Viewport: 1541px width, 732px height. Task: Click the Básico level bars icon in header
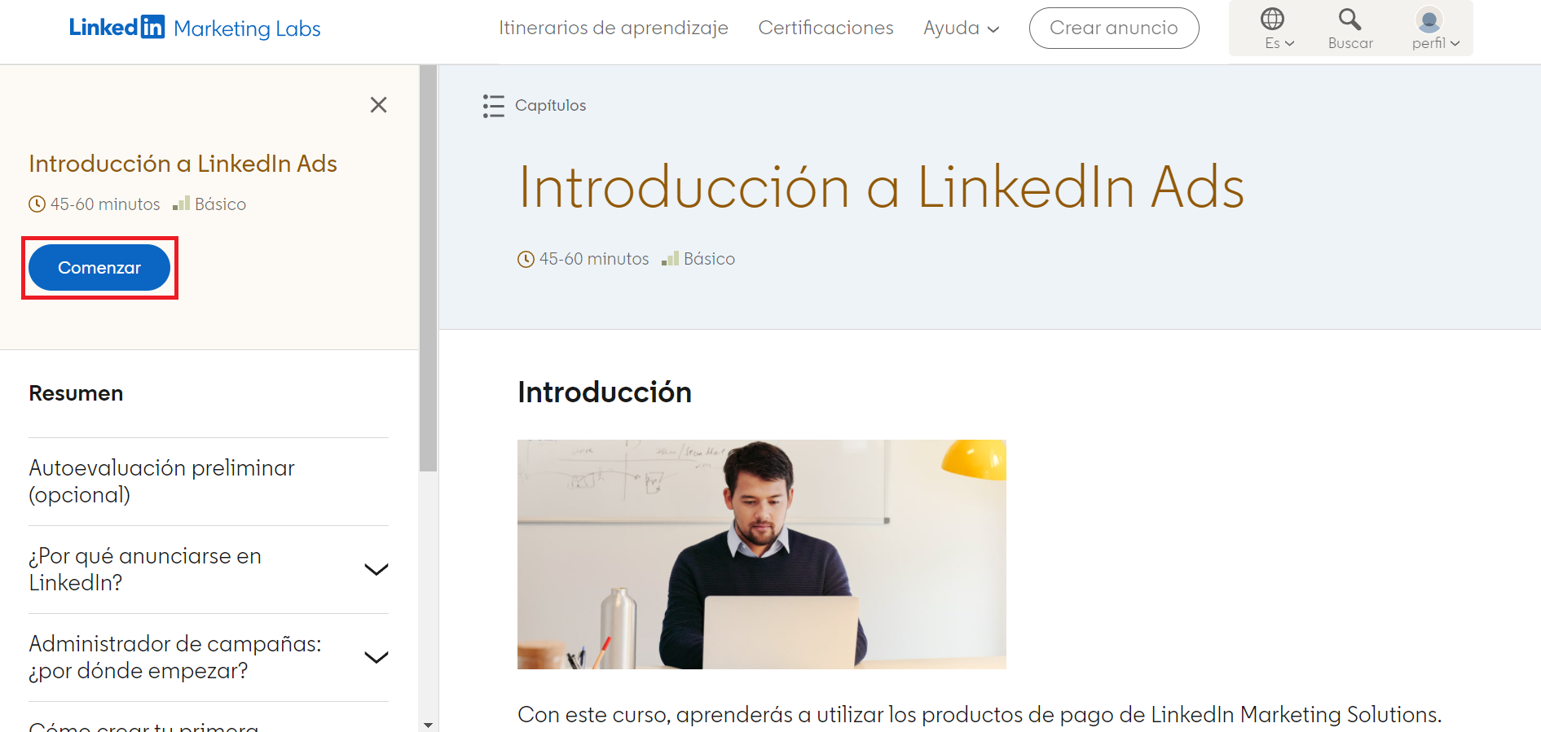(x=670, y=259)
